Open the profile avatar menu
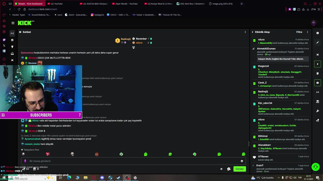Viewport: 323px width, 181px height. pos(313,23)
